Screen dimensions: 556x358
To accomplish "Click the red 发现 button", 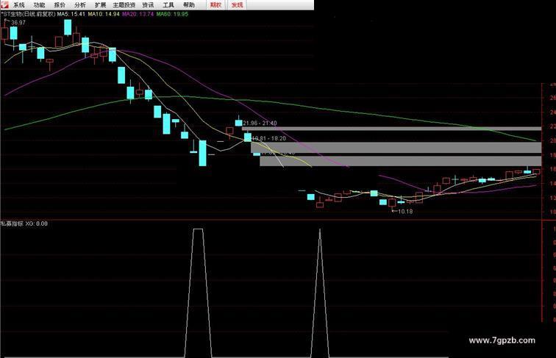I will pyautogui.click(x=238, y=5).
